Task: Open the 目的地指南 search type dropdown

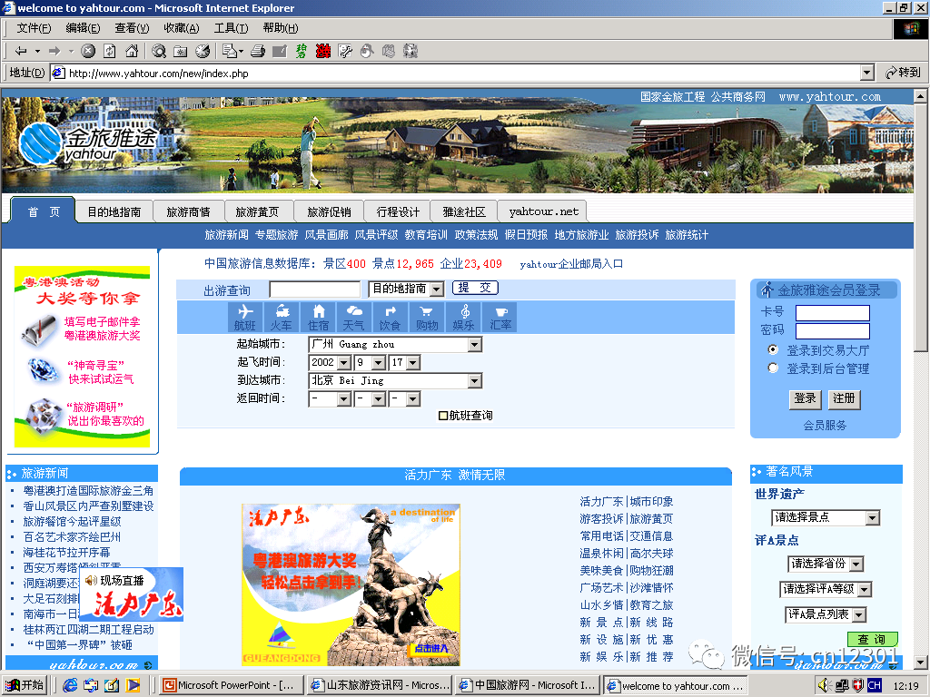Action: (437, 290)
